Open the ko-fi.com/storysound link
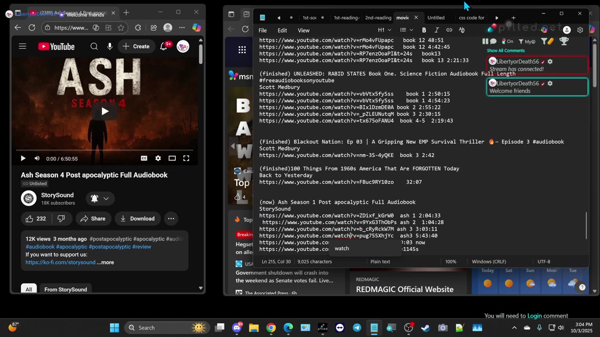Screen dimensions: 600x337 [x=60, y=262]
